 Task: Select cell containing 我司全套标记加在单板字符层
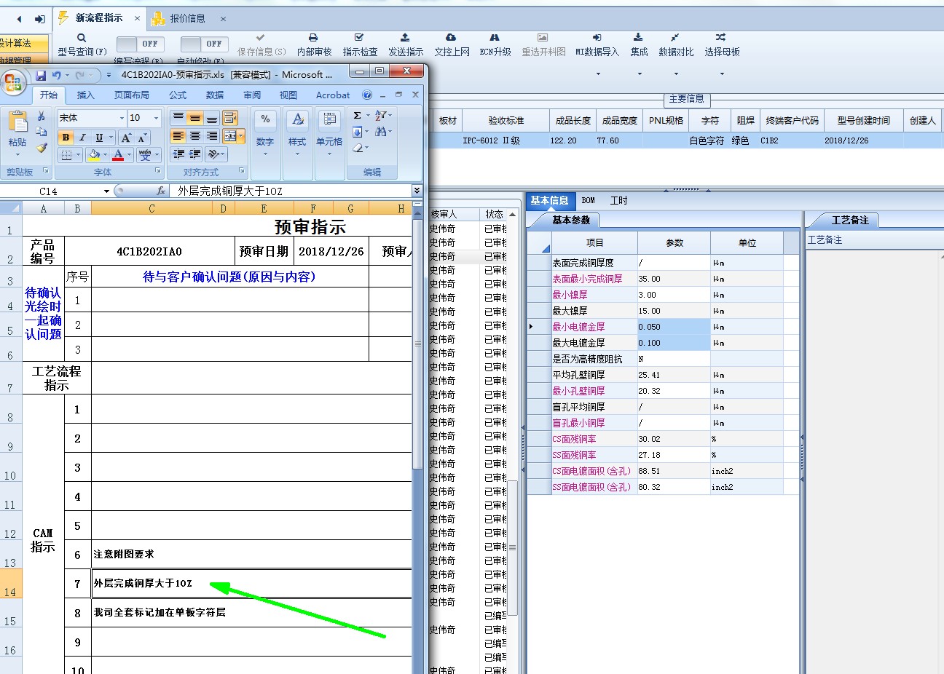tap(251, 613)
